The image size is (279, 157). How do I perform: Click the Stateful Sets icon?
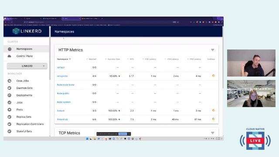tap(10, 131)
